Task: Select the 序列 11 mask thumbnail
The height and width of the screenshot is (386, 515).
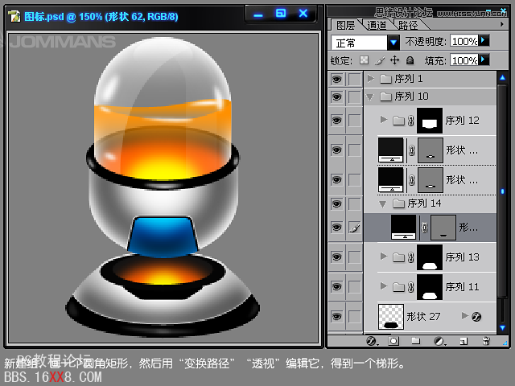Action: pyautogui.click(x=429, y=286)
